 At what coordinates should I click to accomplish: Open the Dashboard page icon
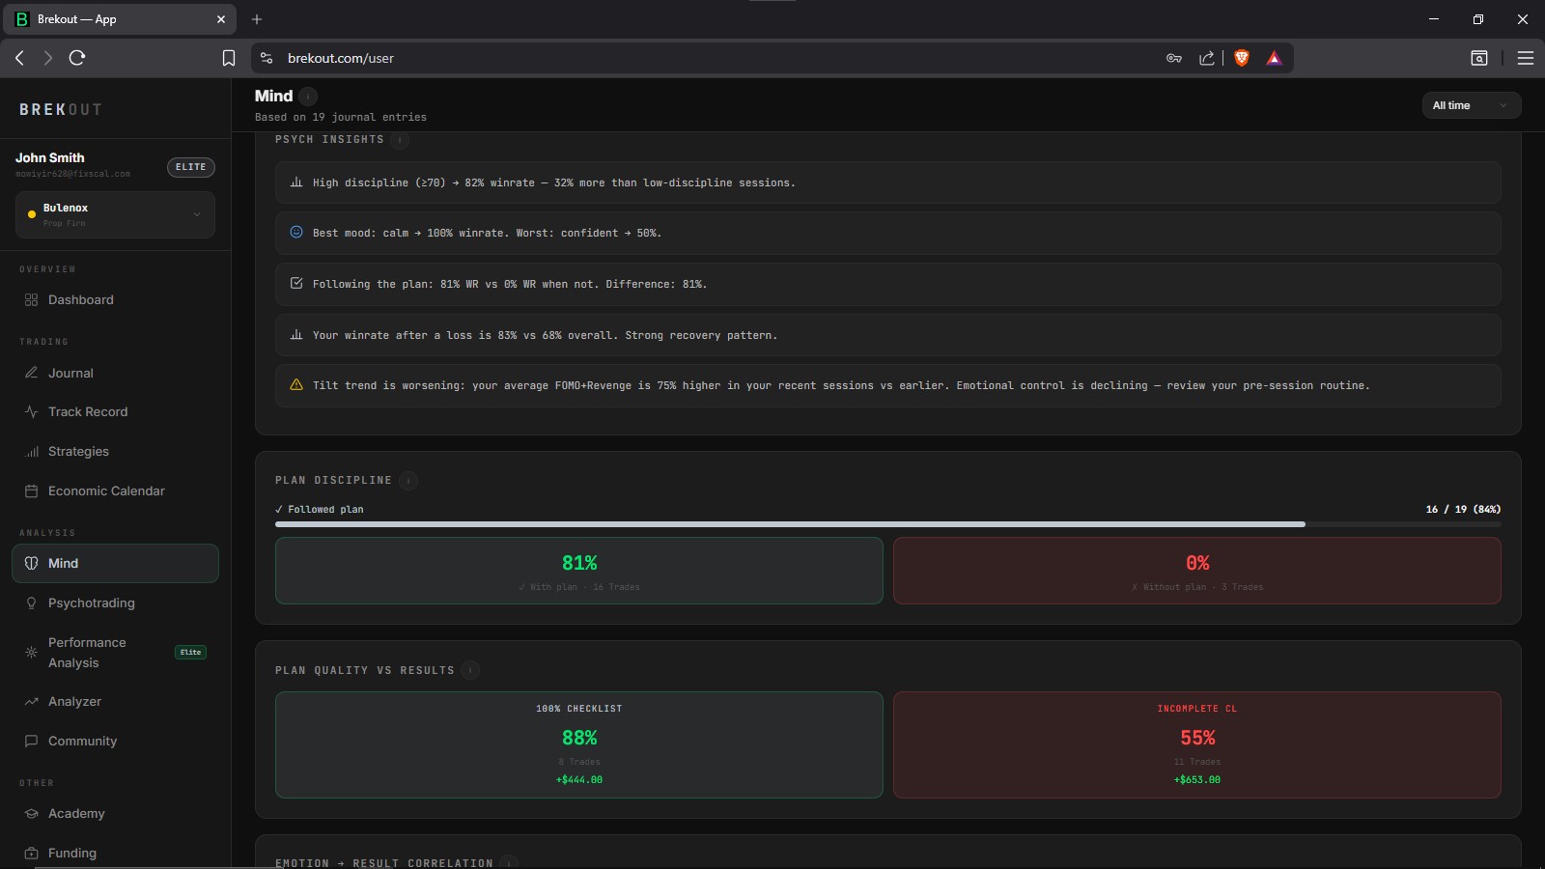(31, 300)
